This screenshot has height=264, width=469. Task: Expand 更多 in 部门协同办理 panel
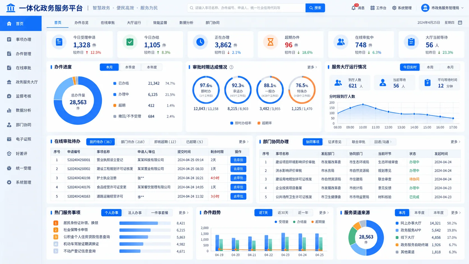coord(456,142)
